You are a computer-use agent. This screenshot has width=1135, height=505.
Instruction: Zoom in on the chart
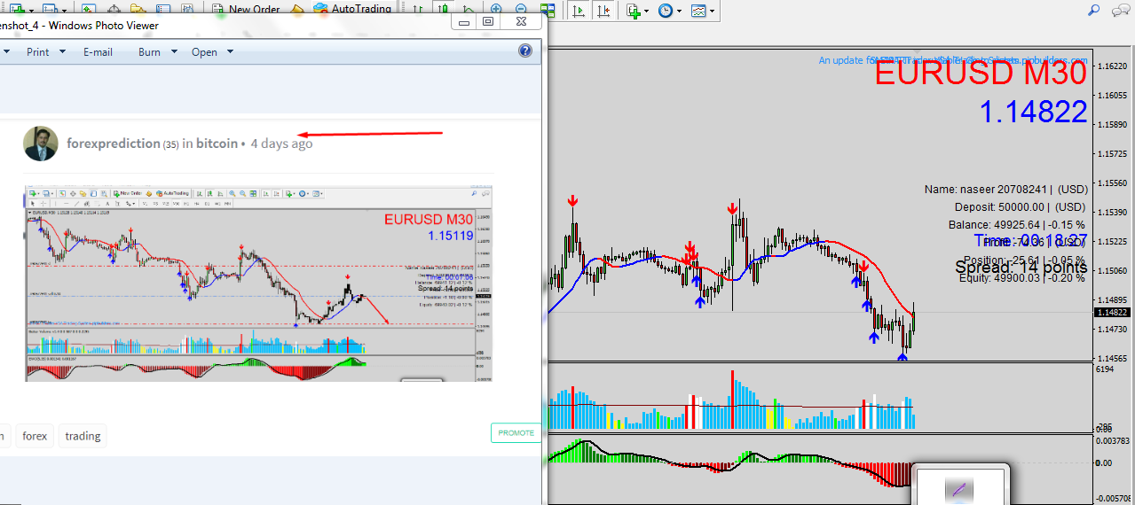tap(495, 8)
